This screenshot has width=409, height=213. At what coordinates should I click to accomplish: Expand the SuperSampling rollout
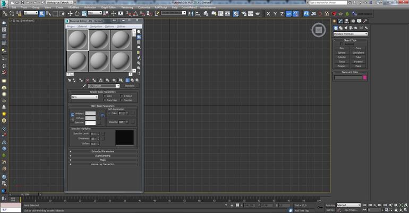pyautogui.click(x=103, y=156)
